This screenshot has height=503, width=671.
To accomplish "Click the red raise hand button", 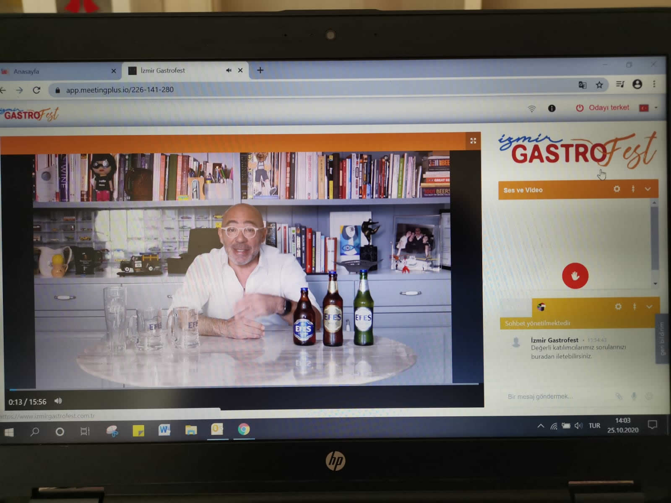I will coord(575,275).
